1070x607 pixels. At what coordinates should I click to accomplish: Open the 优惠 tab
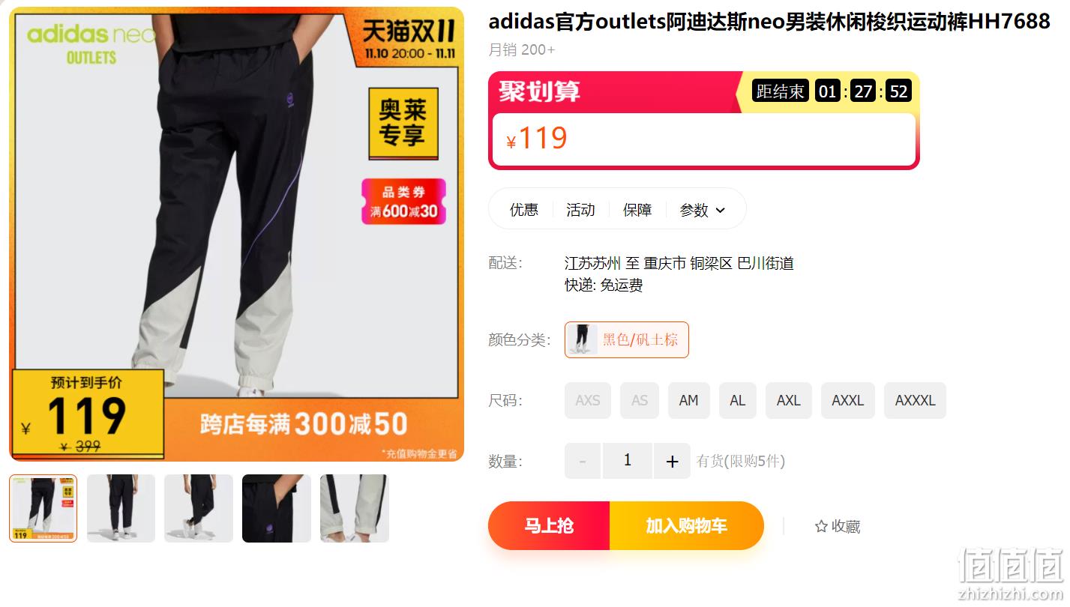coord(524,210)
